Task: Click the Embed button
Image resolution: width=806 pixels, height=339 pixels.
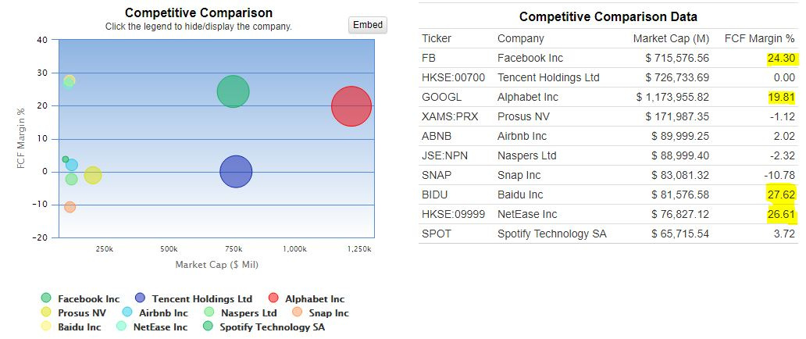Action: click(x=368, y=25)
